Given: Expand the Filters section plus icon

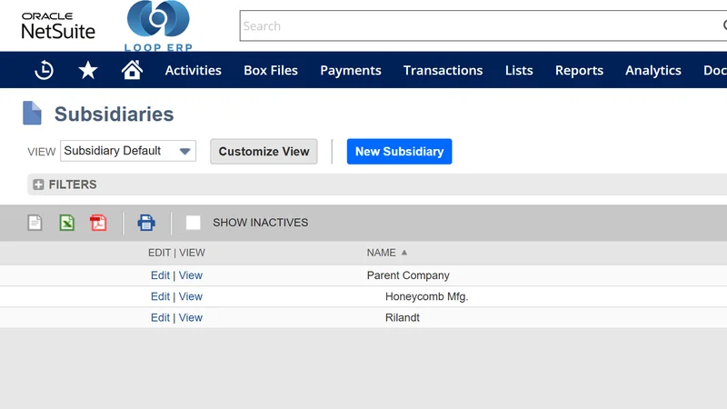Looking at the screenshot, I should point(38,185).
